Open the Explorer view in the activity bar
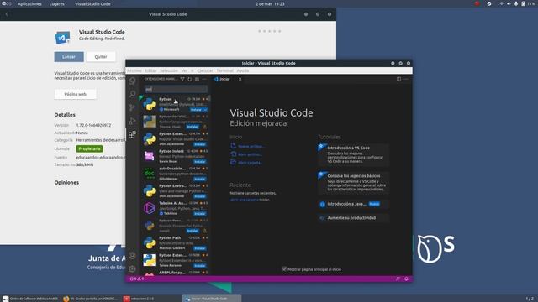538x302 pixels. click(132, 81)
